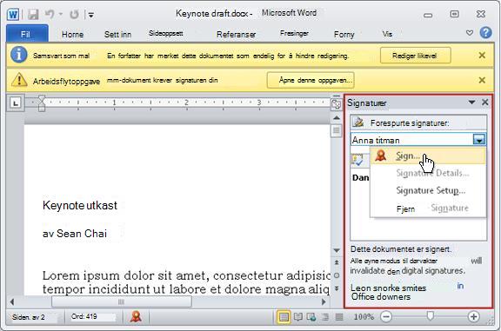Select the Anna titman signature entry
Screen dimensions: 501x331
(411, 140)
